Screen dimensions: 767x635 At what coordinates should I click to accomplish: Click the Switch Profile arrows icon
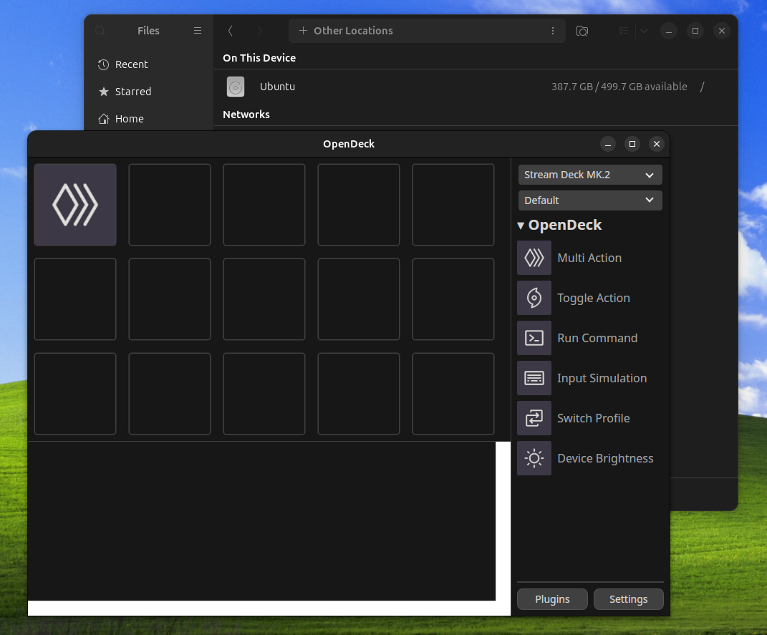pyautogui.click(x=534, y=418)
